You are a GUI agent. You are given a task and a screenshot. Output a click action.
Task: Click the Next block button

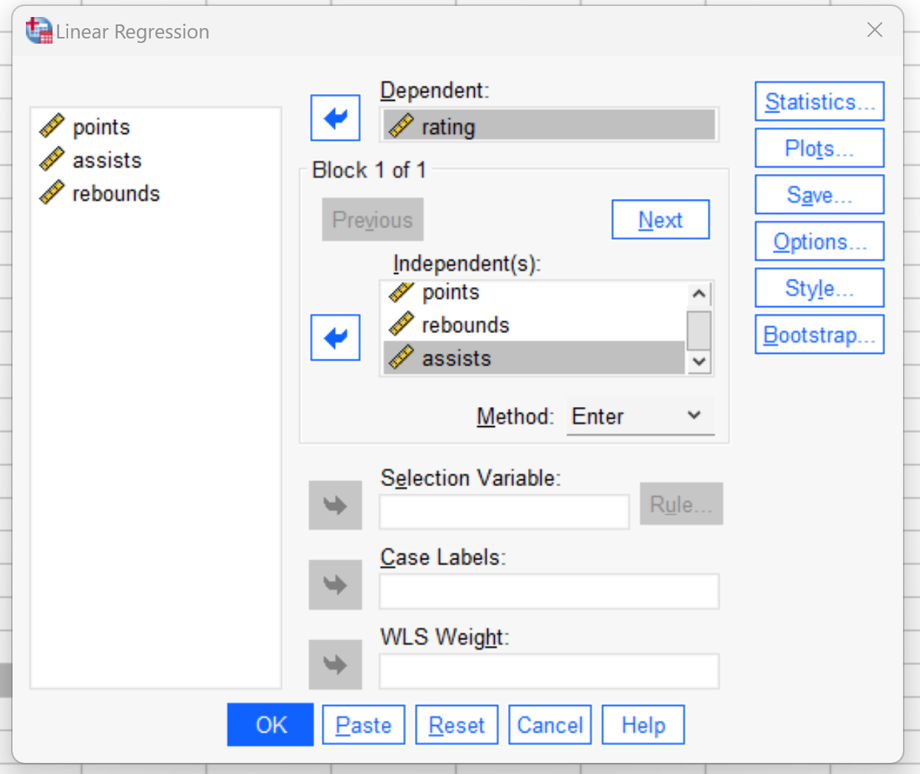[660, 220]
